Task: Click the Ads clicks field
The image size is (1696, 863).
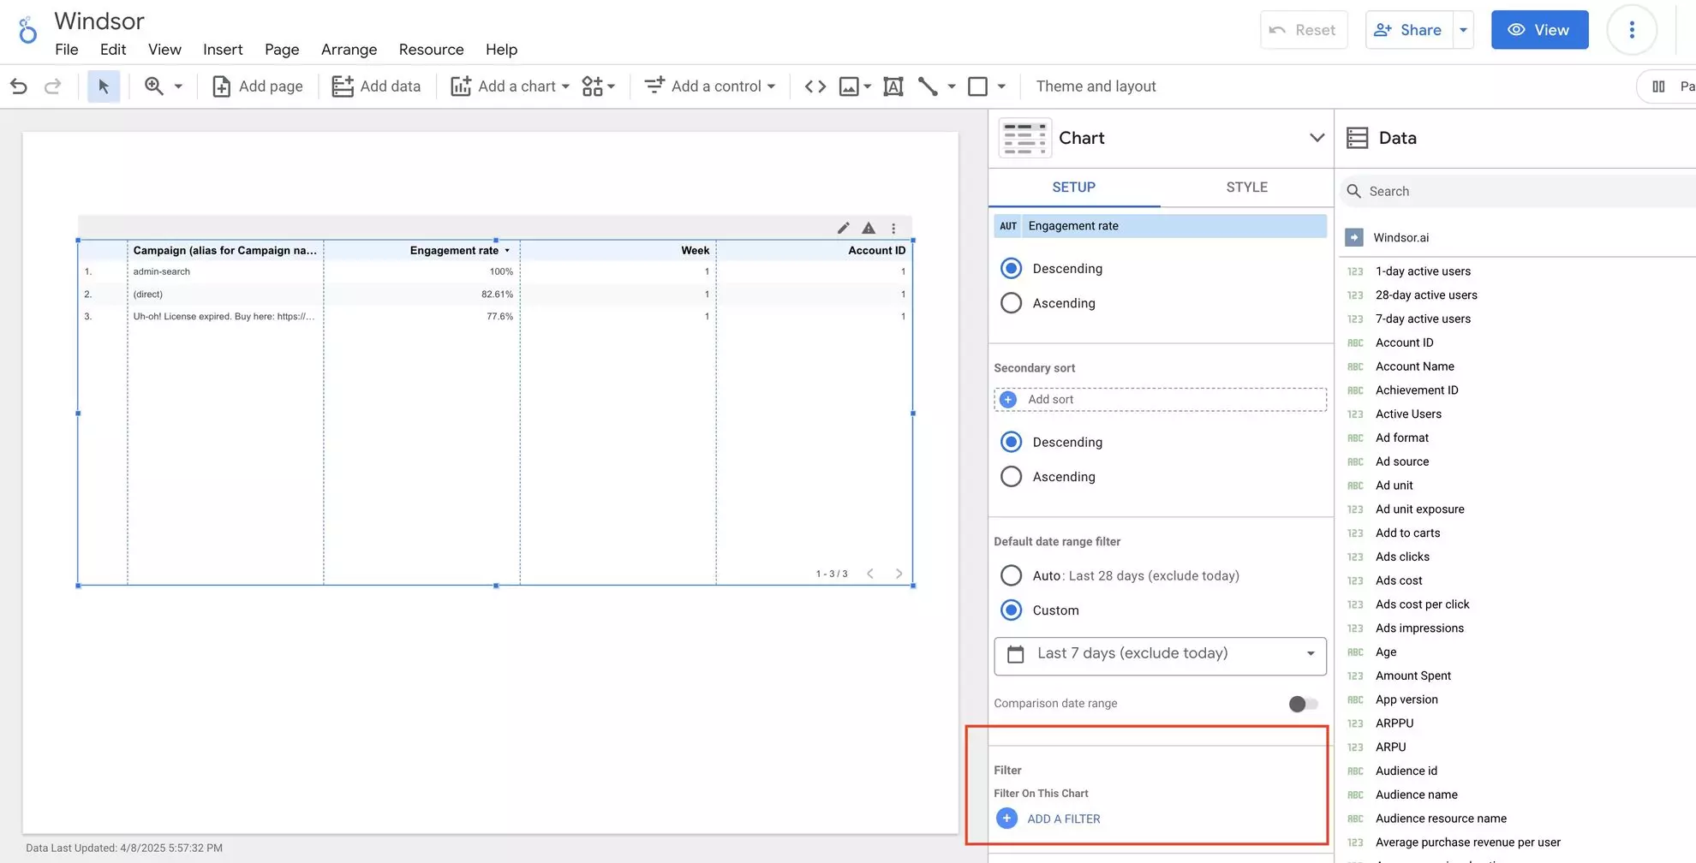Action: [1402, 556]
